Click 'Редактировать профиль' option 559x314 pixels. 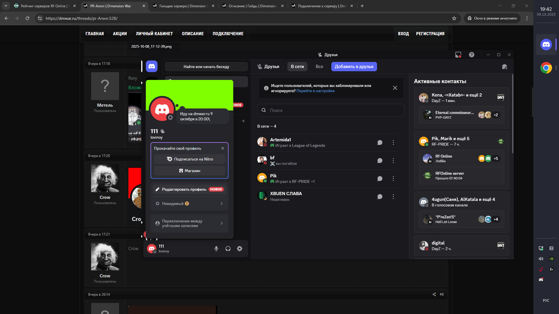point(190,189)
